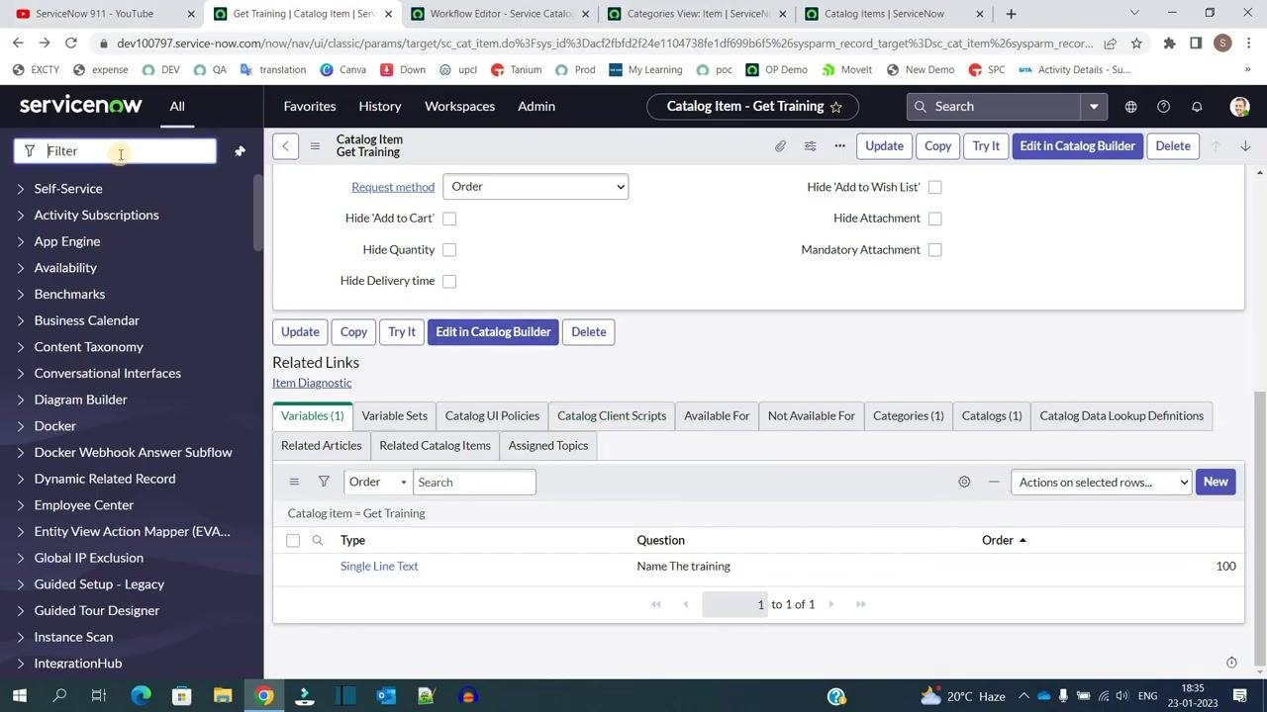The width and height of the screenshot is (1267, 712).
Task: Toggle the Variables list filter funnel
Action: click(324, 482)
